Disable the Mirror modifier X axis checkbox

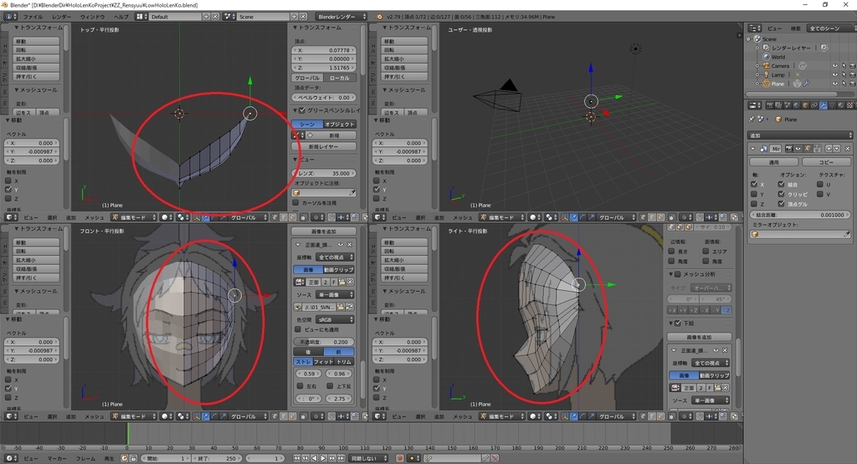(754, 185)
